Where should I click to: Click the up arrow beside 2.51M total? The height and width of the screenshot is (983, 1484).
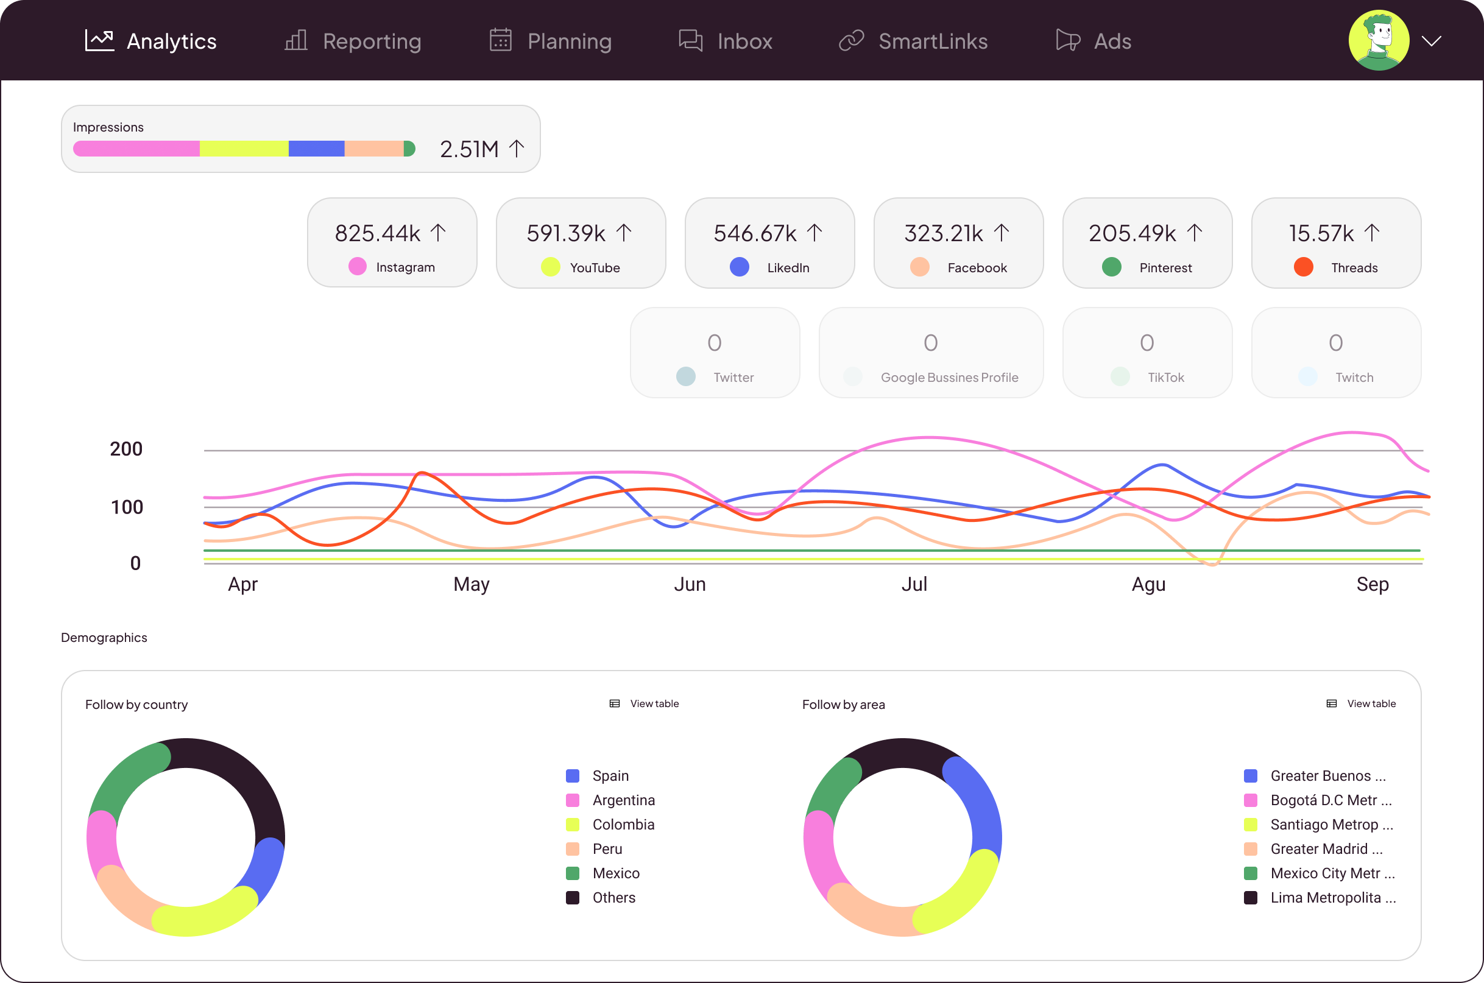click(x=517, y=149)
